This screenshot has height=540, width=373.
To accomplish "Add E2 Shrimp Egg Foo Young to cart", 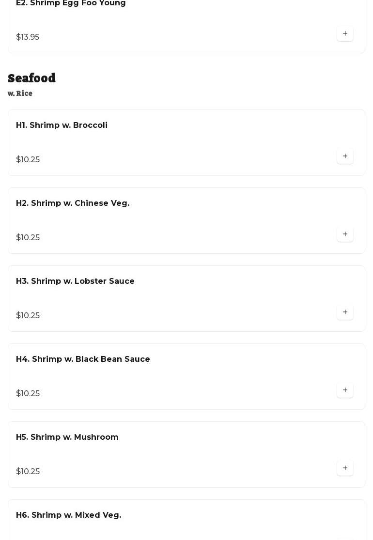I will [x=345, y=34].
